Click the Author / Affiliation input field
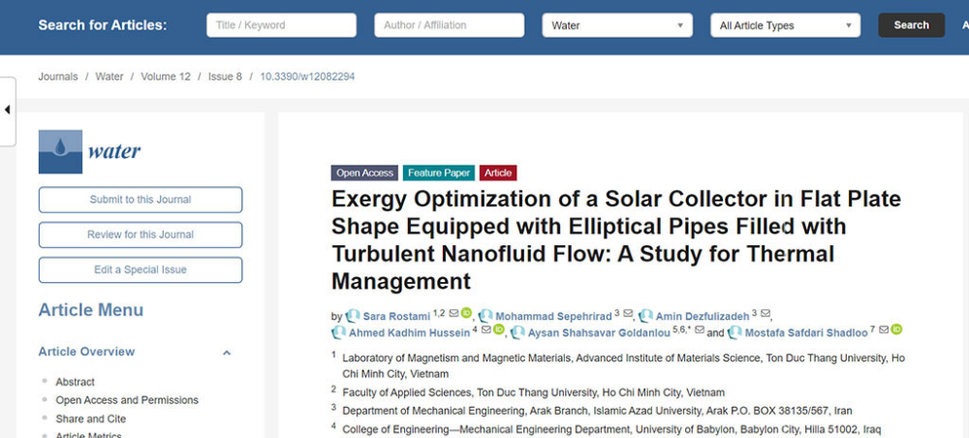The height and width of the screenshot is (438, 969). [450, 25]
